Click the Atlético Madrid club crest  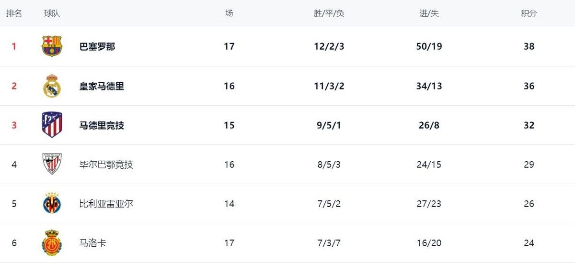point(52,125)
